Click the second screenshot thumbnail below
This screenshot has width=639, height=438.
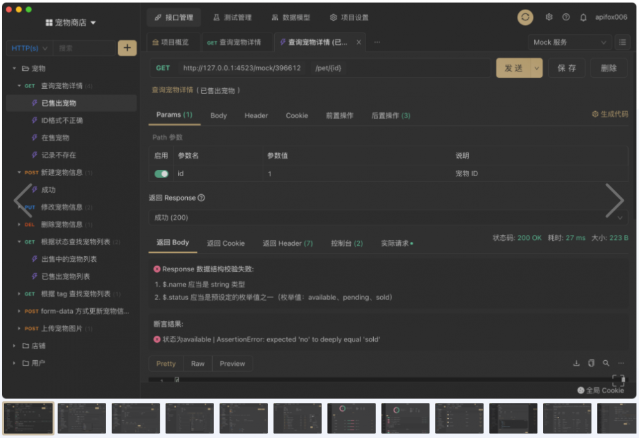pos(82,418)
